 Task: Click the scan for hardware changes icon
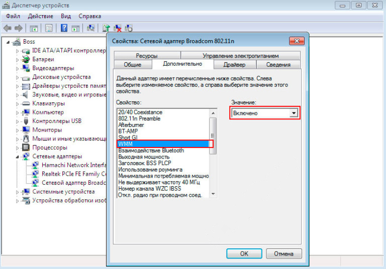pos(90,28)
